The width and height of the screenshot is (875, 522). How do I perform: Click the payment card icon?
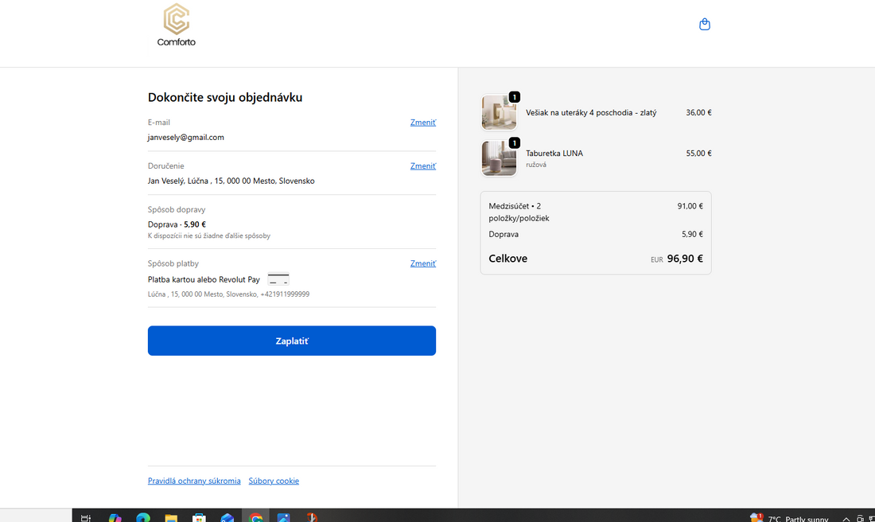pyautogui.click(x=278, y=279)
